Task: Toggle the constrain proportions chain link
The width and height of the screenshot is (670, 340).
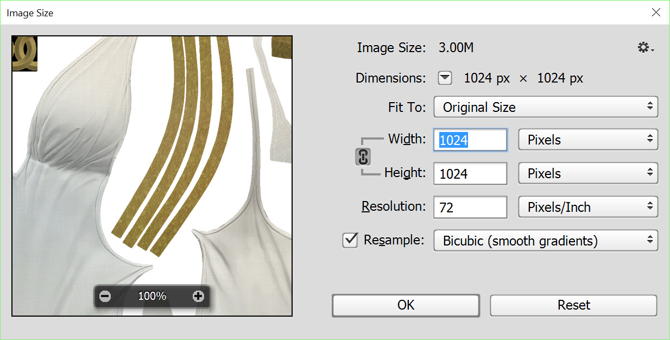Action: pos(363,157)
